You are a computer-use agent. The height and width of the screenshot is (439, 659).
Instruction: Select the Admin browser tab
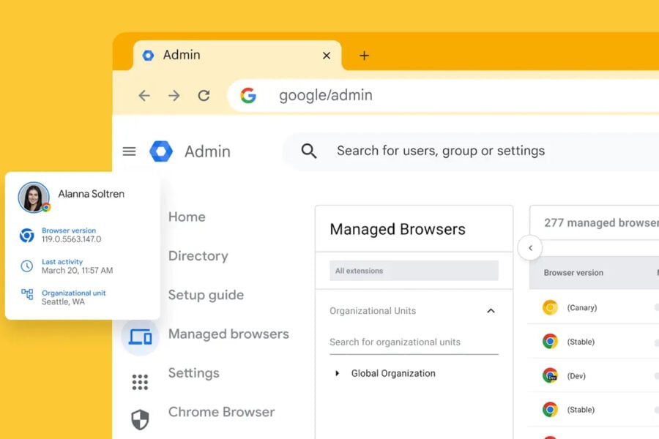click(237, 55)
